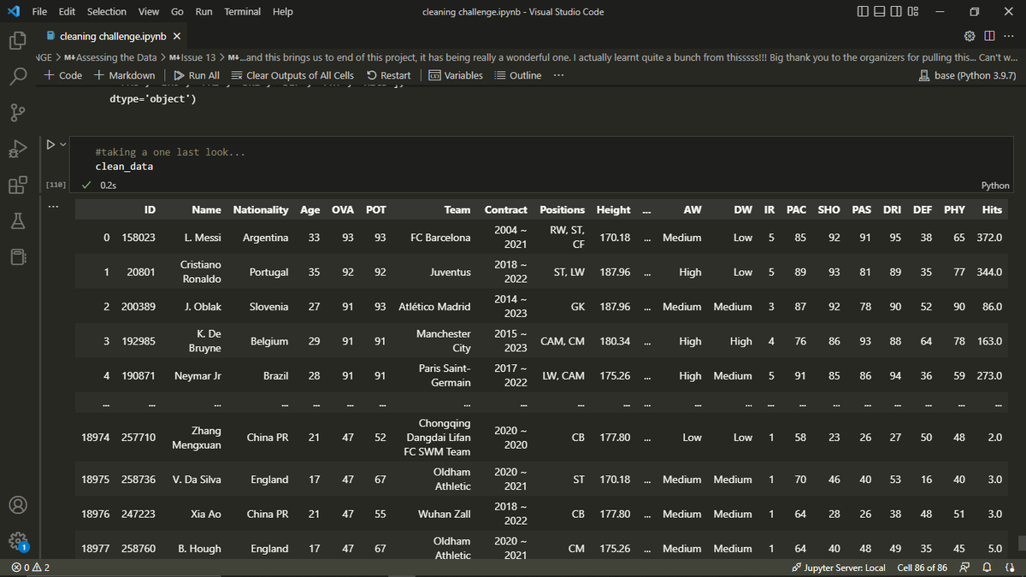Split the editor right
This screenshot has width=1026, height=577.
[x=988, y=37]
